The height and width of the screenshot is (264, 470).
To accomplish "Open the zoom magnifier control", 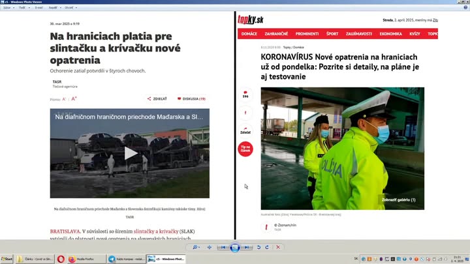I will click(x=196, y=248).
